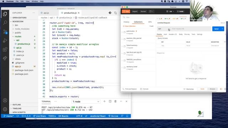
Task: Toggle Postman two-pane layout icon at bottom
Action: (x=221, y=89)
